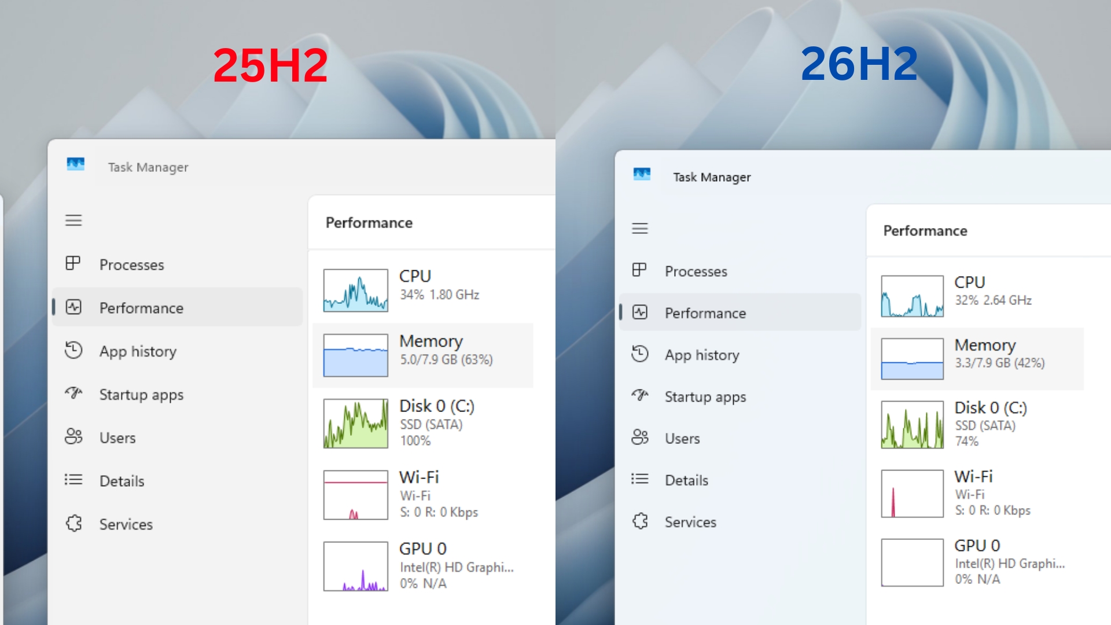Click the Performance pulse icon in 25H2 sidebar
The image size is (1111, 625).
point(73,307)
